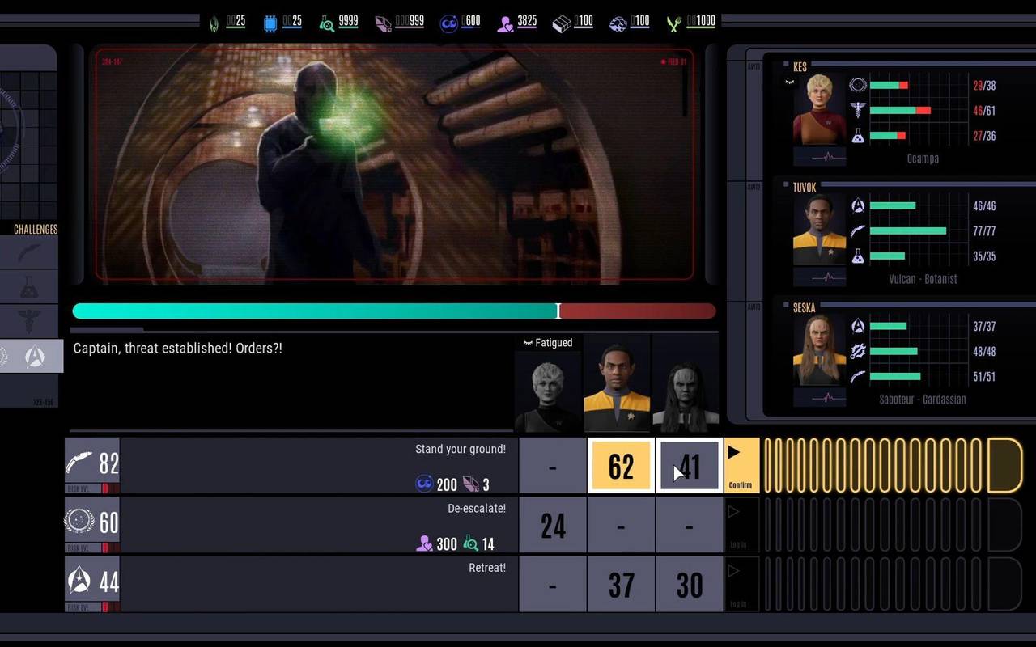Screen dimensions: 1036x647
Task: Collapse Seska's crew card header
Action: [787, 305]
